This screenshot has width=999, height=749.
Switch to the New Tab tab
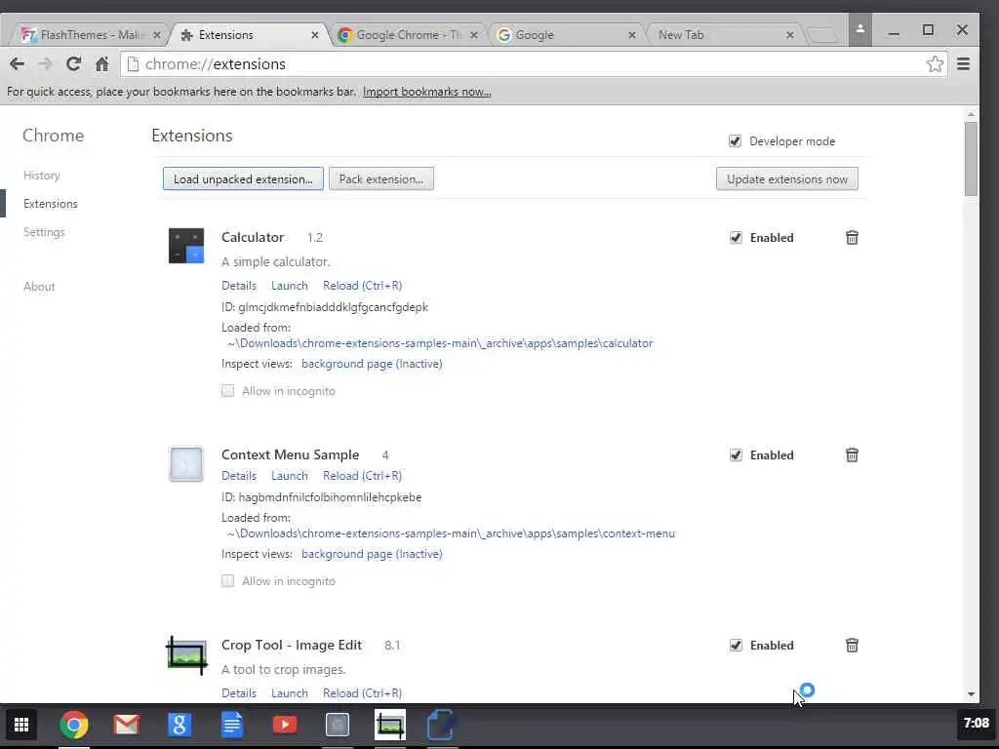[724, 35]
